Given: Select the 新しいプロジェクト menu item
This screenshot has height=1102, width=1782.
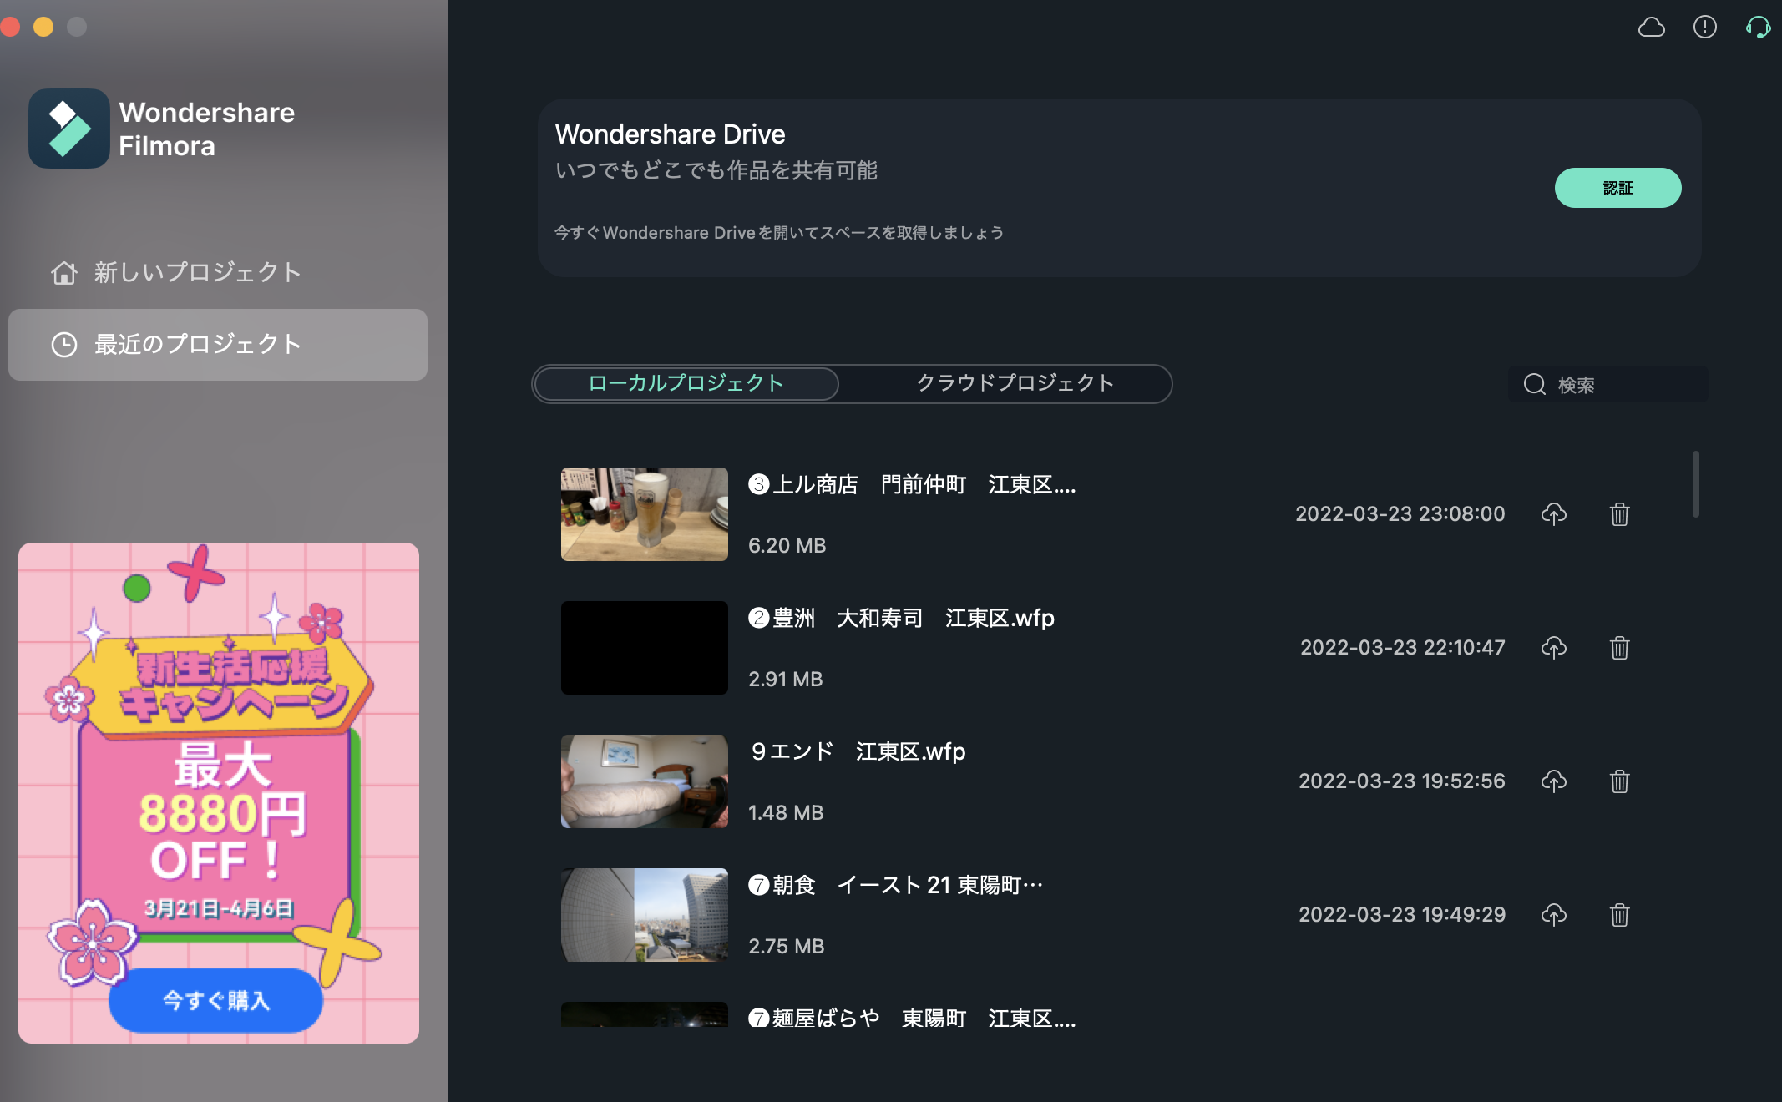Looking at the screenshot, I should (x=218, y=273).
